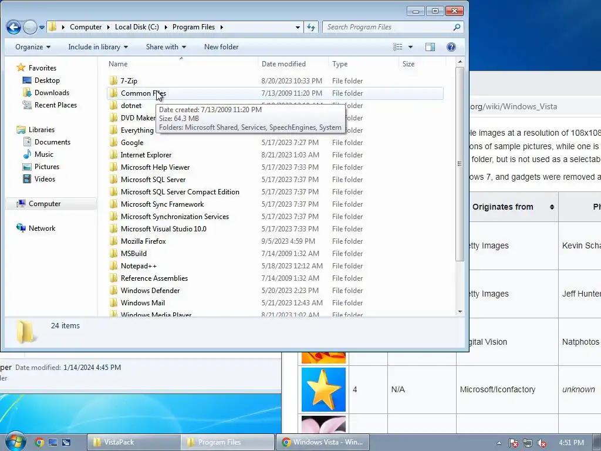Show hidden tray icons arrow

[499, 443]
